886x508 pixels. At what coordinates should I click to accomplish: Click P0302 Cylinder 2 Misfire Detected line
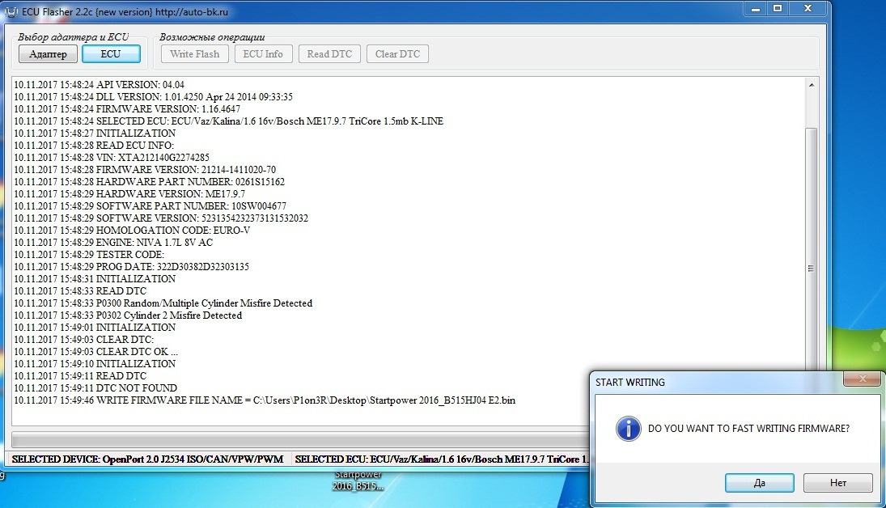[128, 315]
